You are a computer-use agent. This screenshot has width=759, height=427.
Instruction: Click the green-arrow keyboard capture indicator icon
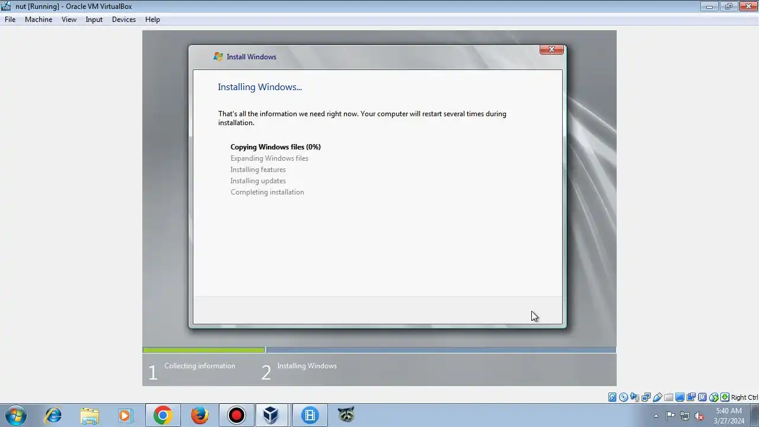click(725, 397)
